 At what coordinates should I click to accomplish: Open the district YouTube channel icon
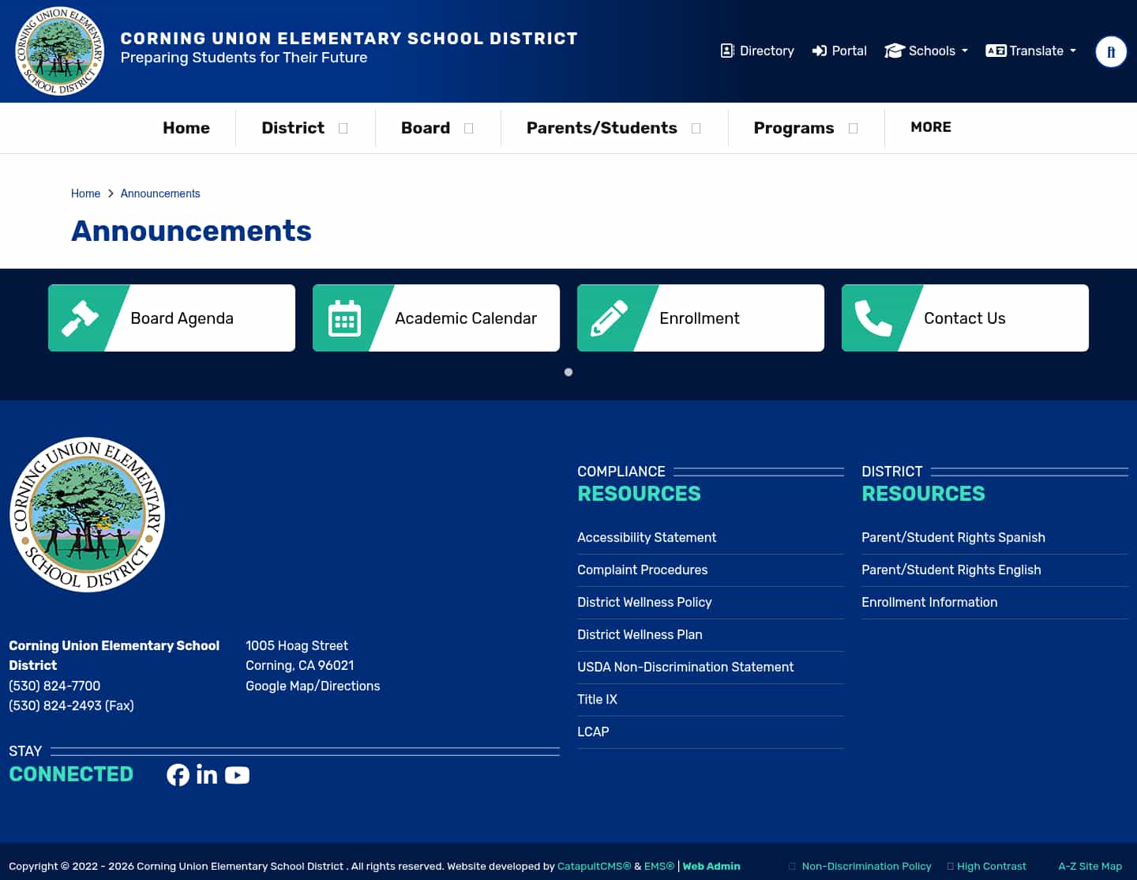pyautogui.click(x=237, y=775)
